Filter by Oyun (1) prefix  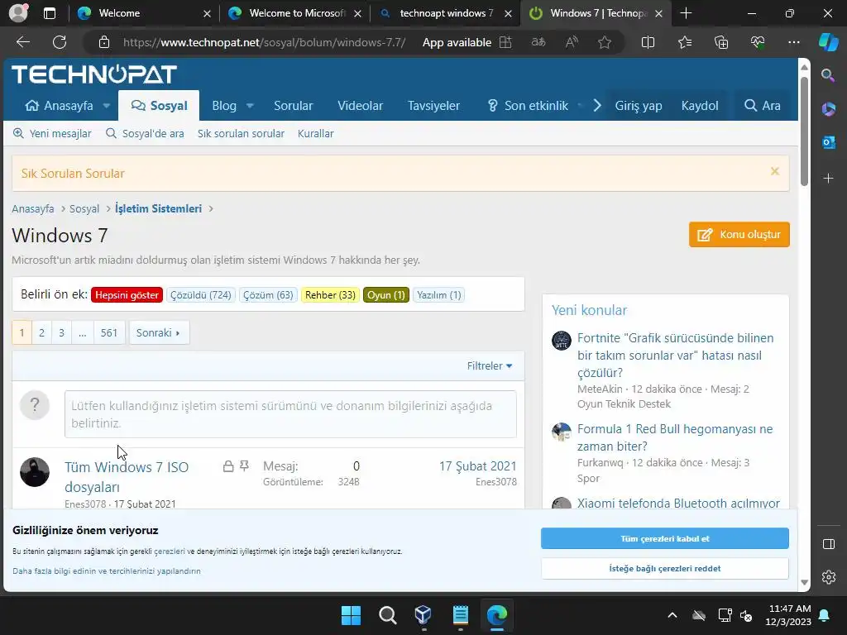[386, 295]
